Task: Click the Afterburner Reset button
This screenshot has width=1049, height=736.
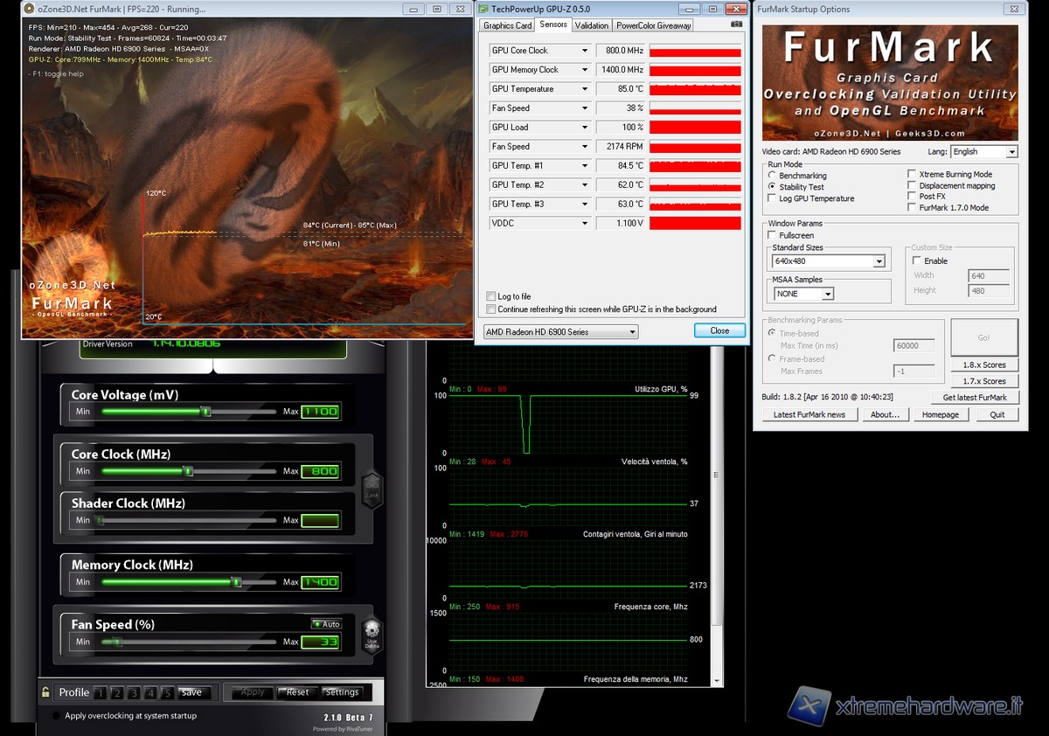Action: click(297, 692)
